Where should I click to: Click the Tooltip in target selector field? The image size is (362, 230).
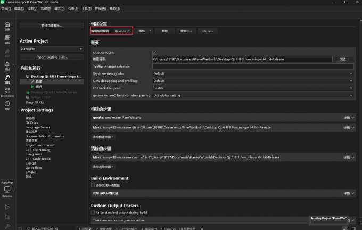[253, 66]
